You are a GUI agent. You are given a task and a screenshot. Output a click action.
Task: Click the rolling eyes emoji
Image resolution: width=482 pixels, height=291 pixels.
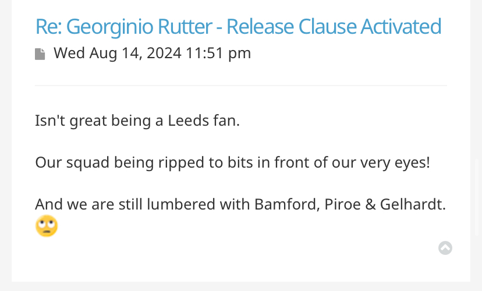click(x=47, y=226)
